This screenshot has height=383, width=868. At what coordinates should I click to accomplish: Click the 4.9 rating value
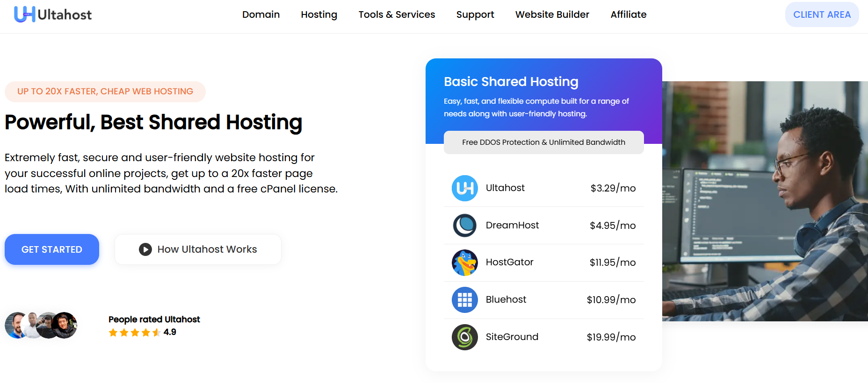point(170,332)
